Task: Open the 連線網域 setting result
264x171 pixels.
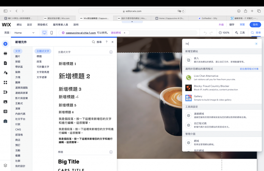Action: click(222, 115)
